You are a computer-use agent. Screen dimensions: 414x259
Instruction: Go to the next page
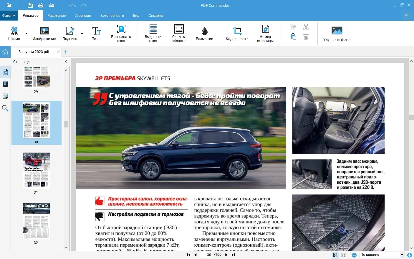(x=226, y=255)
